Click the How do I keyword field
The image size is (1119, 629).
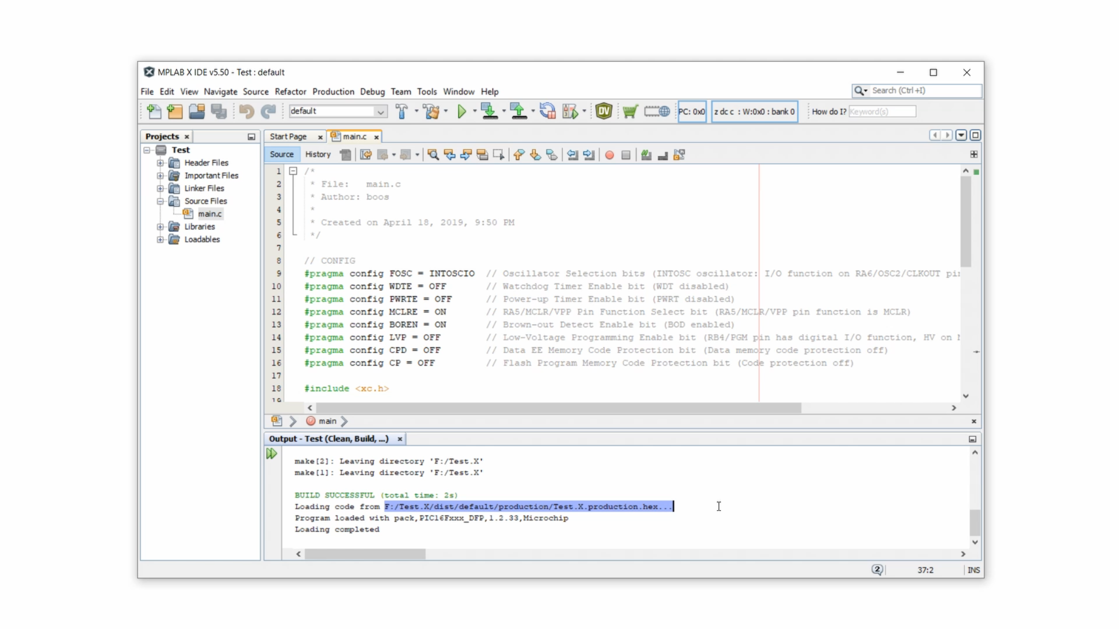click(882, 111)
